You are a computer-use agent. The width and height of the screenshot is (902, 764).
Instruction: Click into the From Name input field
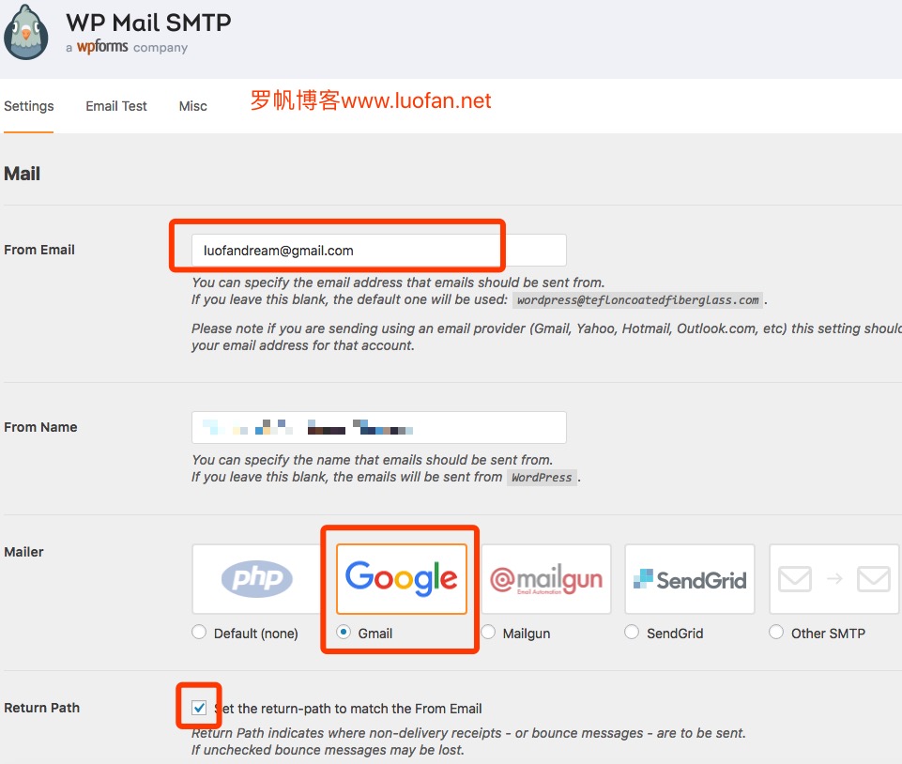[379, 427]
